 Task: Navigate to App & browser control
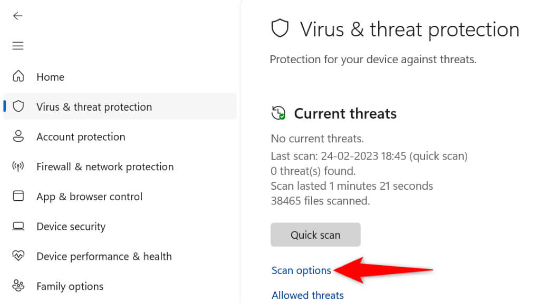[x=89, y=197]
